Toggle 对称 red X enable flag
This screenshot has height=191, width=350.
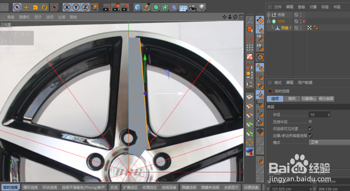coord(304,21)
